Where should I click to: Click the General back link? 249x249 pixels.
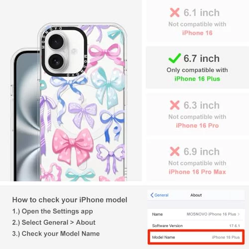159,195
